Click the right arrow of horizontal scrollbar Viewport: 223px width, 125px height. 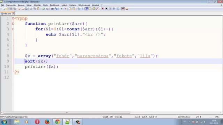(221, 112)
